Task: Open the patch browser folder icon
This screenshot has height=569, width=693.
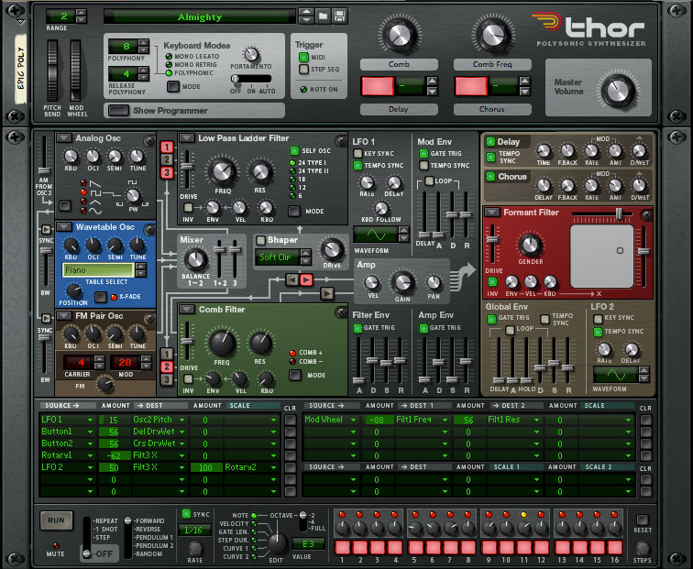Action: (x=323, y=16)
